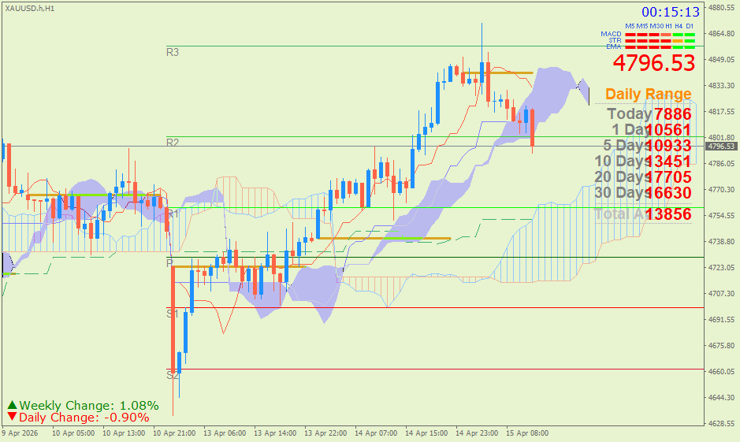Viewport: 740px width, 442px height.
Task: Select the H4 timeframe column label
Action: click(679, 26)
